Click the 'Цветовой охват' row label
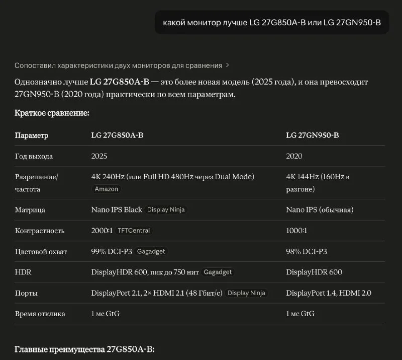Screen dimensions: 402x360 click(41, 252)
